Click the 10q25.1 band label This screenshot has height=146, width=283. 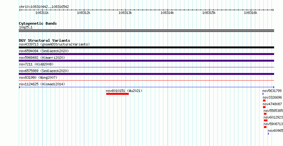pos(26,27)
